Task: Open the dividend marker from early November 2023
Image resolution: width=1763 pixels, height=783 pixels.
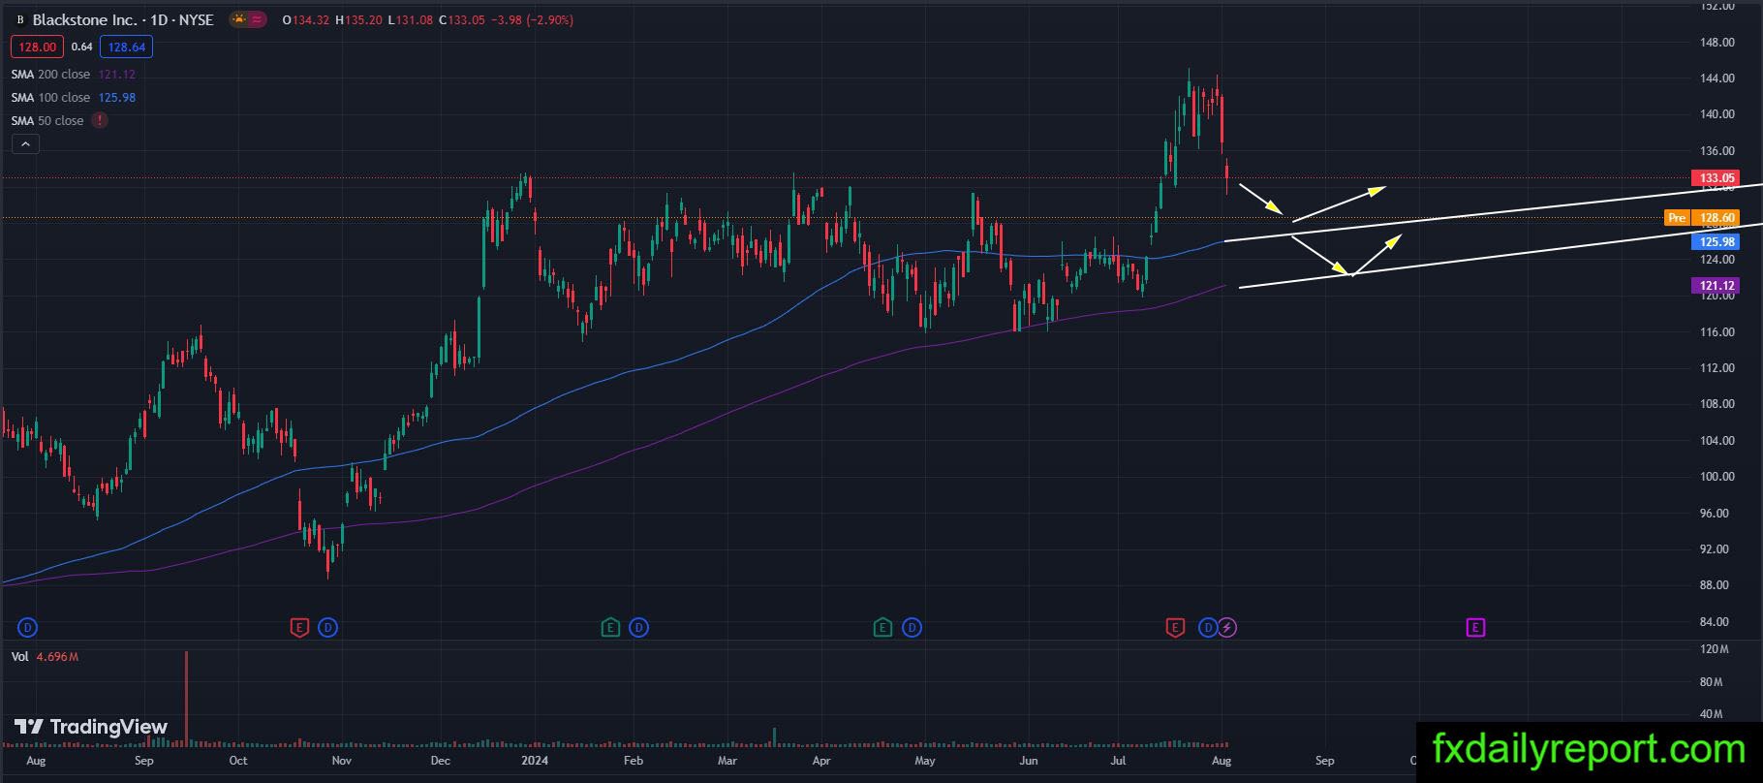Action: (x=328, y=628)
